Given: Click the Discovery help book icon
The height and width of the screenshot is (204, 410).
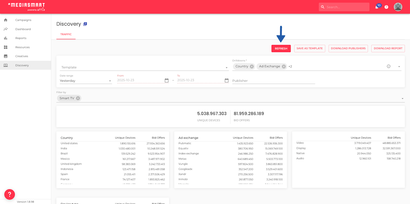Looking at the screenshot, I should (85, 24).
